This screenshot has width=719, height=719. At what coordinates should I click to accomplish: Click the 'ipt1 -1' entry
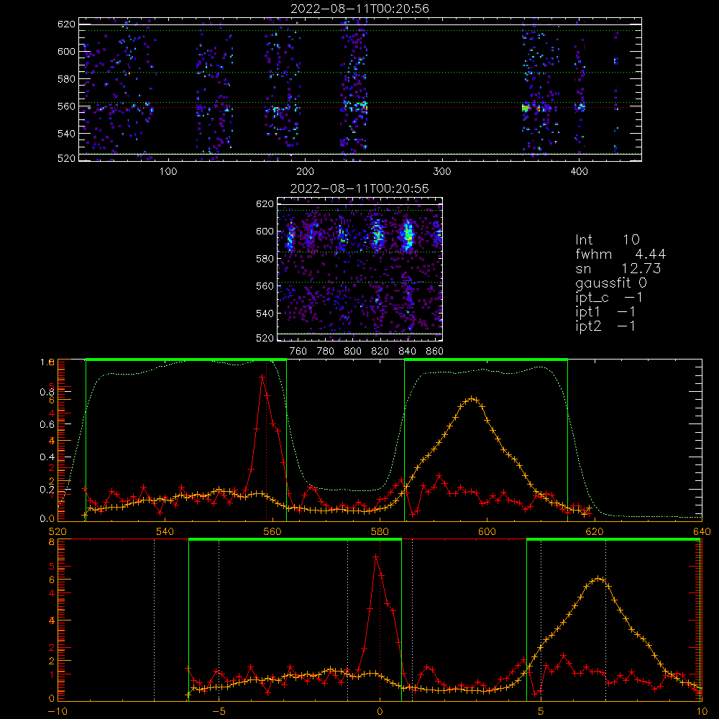coord(605,312)
